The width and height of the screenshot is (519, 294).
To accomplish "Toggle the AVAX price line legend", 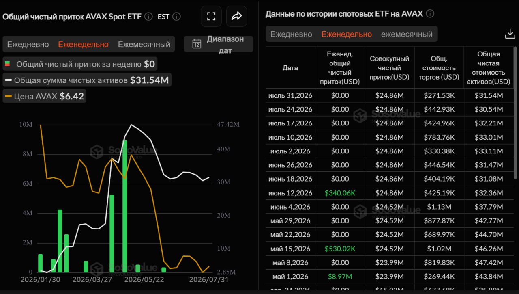I will pyautogui.click(x=44, y=96).
